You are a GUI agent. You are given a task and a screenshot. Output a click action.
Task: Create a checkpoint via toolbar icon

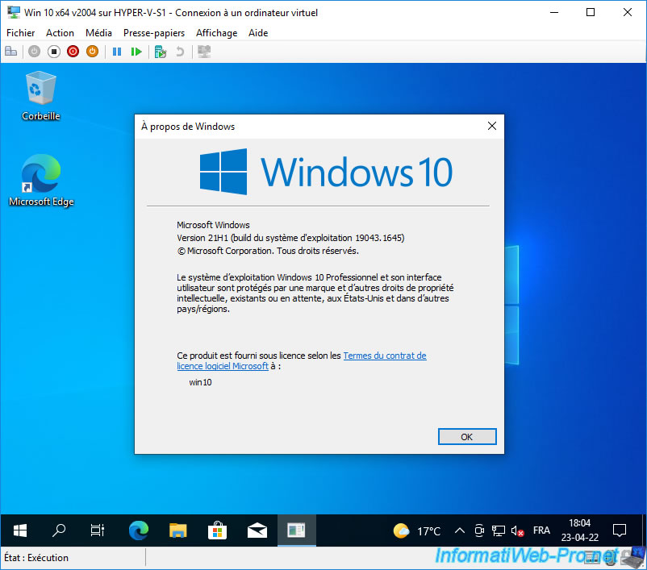[160, 52]
